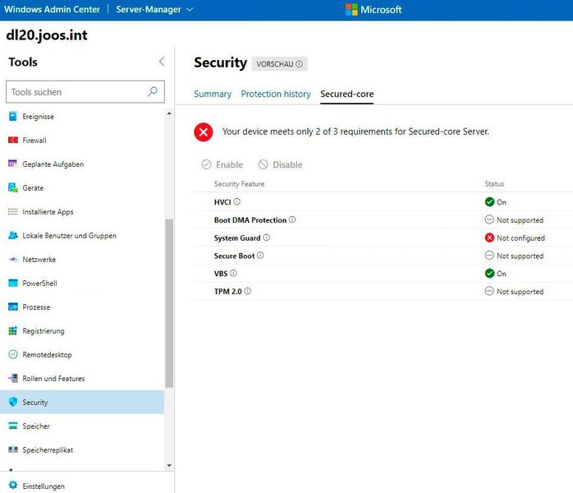Select the Secured-core tab
573x493 pixels.
click(346, 94)
